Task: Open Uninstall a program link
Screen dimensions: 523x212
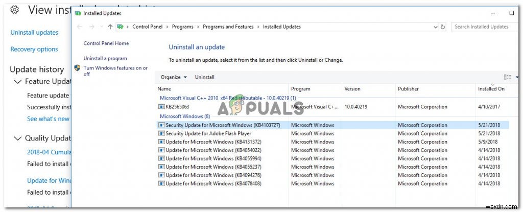Action: click(105, 58)
